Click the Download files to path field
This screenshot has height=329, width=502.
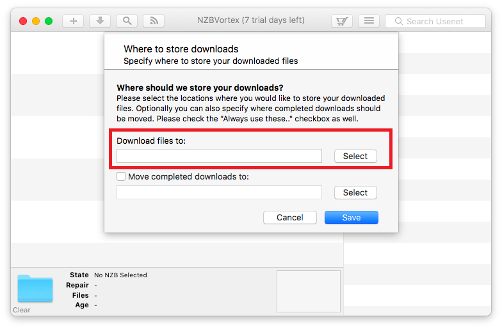[219, 156]
